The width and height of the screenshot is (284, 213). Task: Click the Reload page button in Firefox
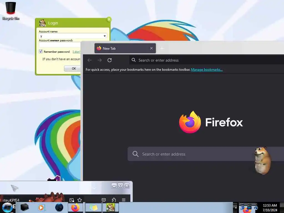[x=110, y=60]
